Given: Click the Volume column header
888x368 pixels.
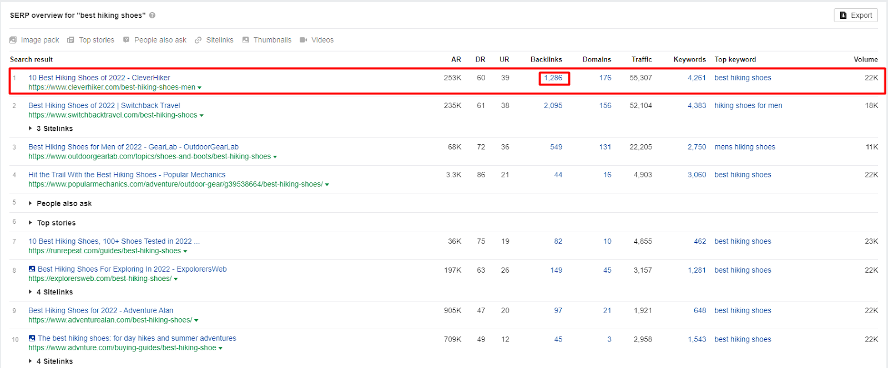Looking at the screenshot, I should tap(866, 59).
